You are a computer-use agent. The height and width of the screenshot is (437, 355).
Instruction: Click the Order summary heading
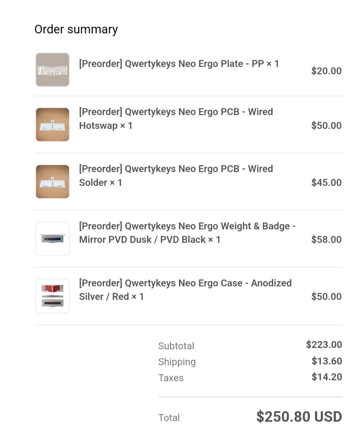[76, 29]
